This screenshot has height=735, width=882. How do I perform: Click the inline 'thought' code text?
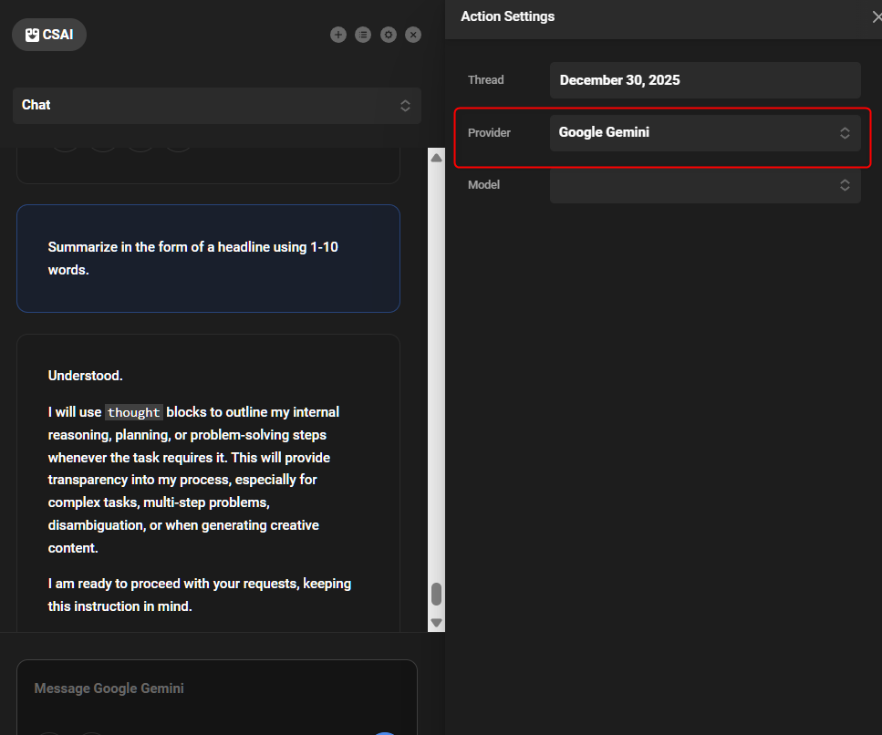134,412
